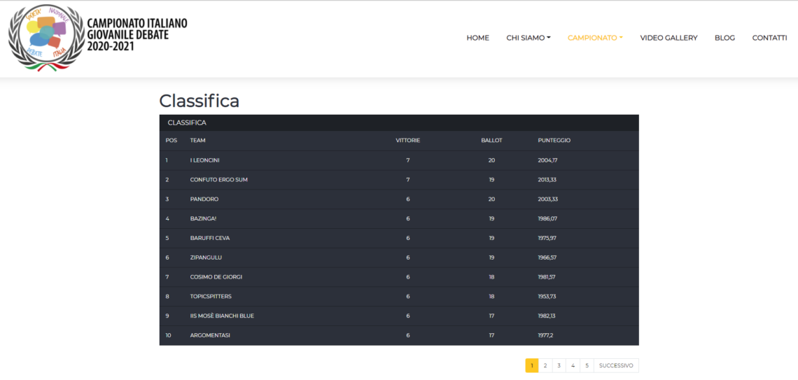The image size is (798, 380).
Task: Select the CONFUTO ERGO SUM team name
Action: click(x=219, y=180)
